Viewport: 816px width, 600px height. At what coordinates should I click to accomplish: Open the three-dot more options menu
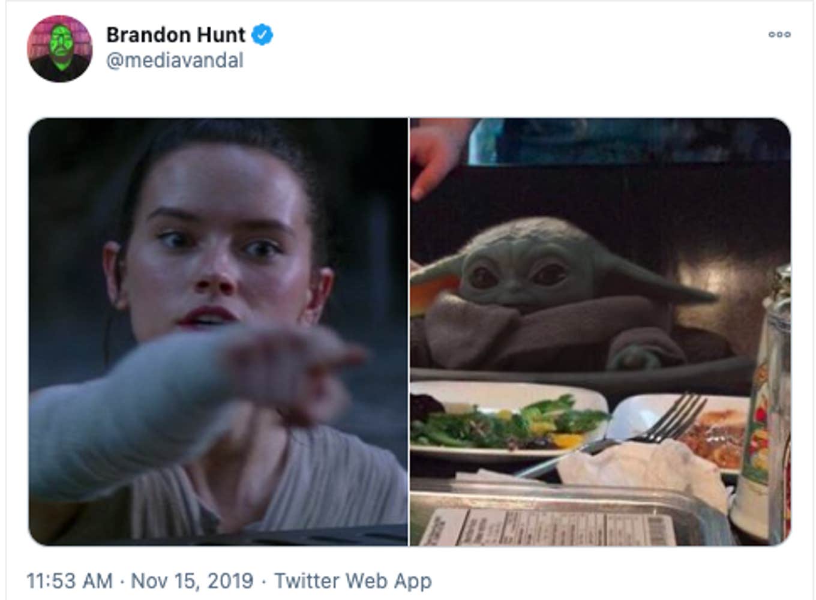(779, 34)
